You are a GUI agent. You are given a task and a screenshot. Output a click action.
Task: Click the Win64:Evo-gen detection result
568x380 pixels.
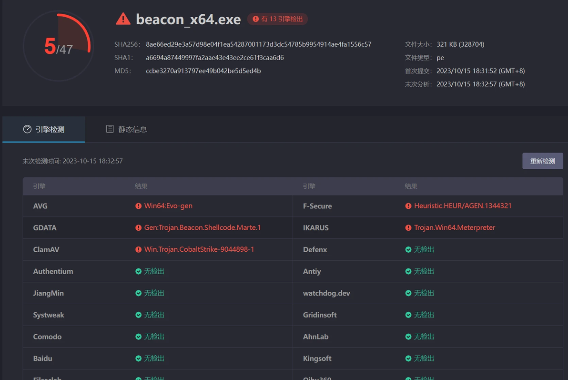pos(168,206)
